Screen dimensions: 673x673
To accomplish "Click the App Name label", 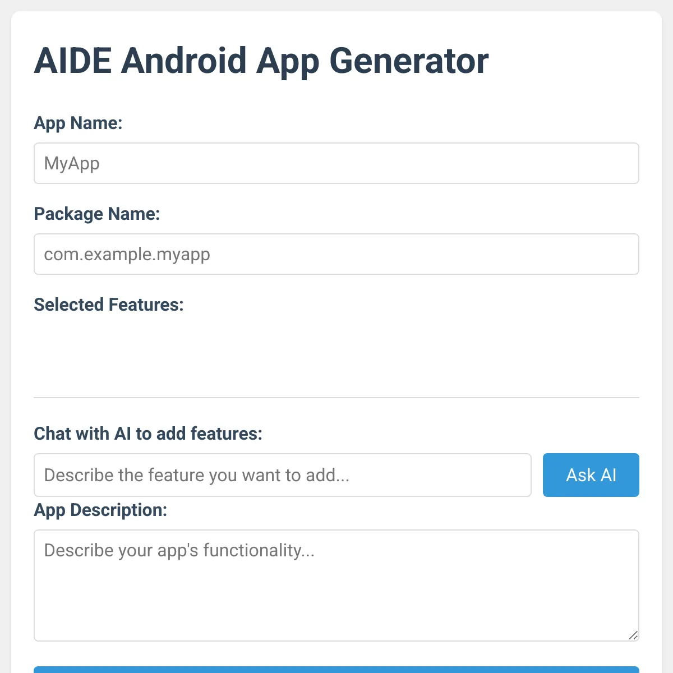I will [78, 123].
